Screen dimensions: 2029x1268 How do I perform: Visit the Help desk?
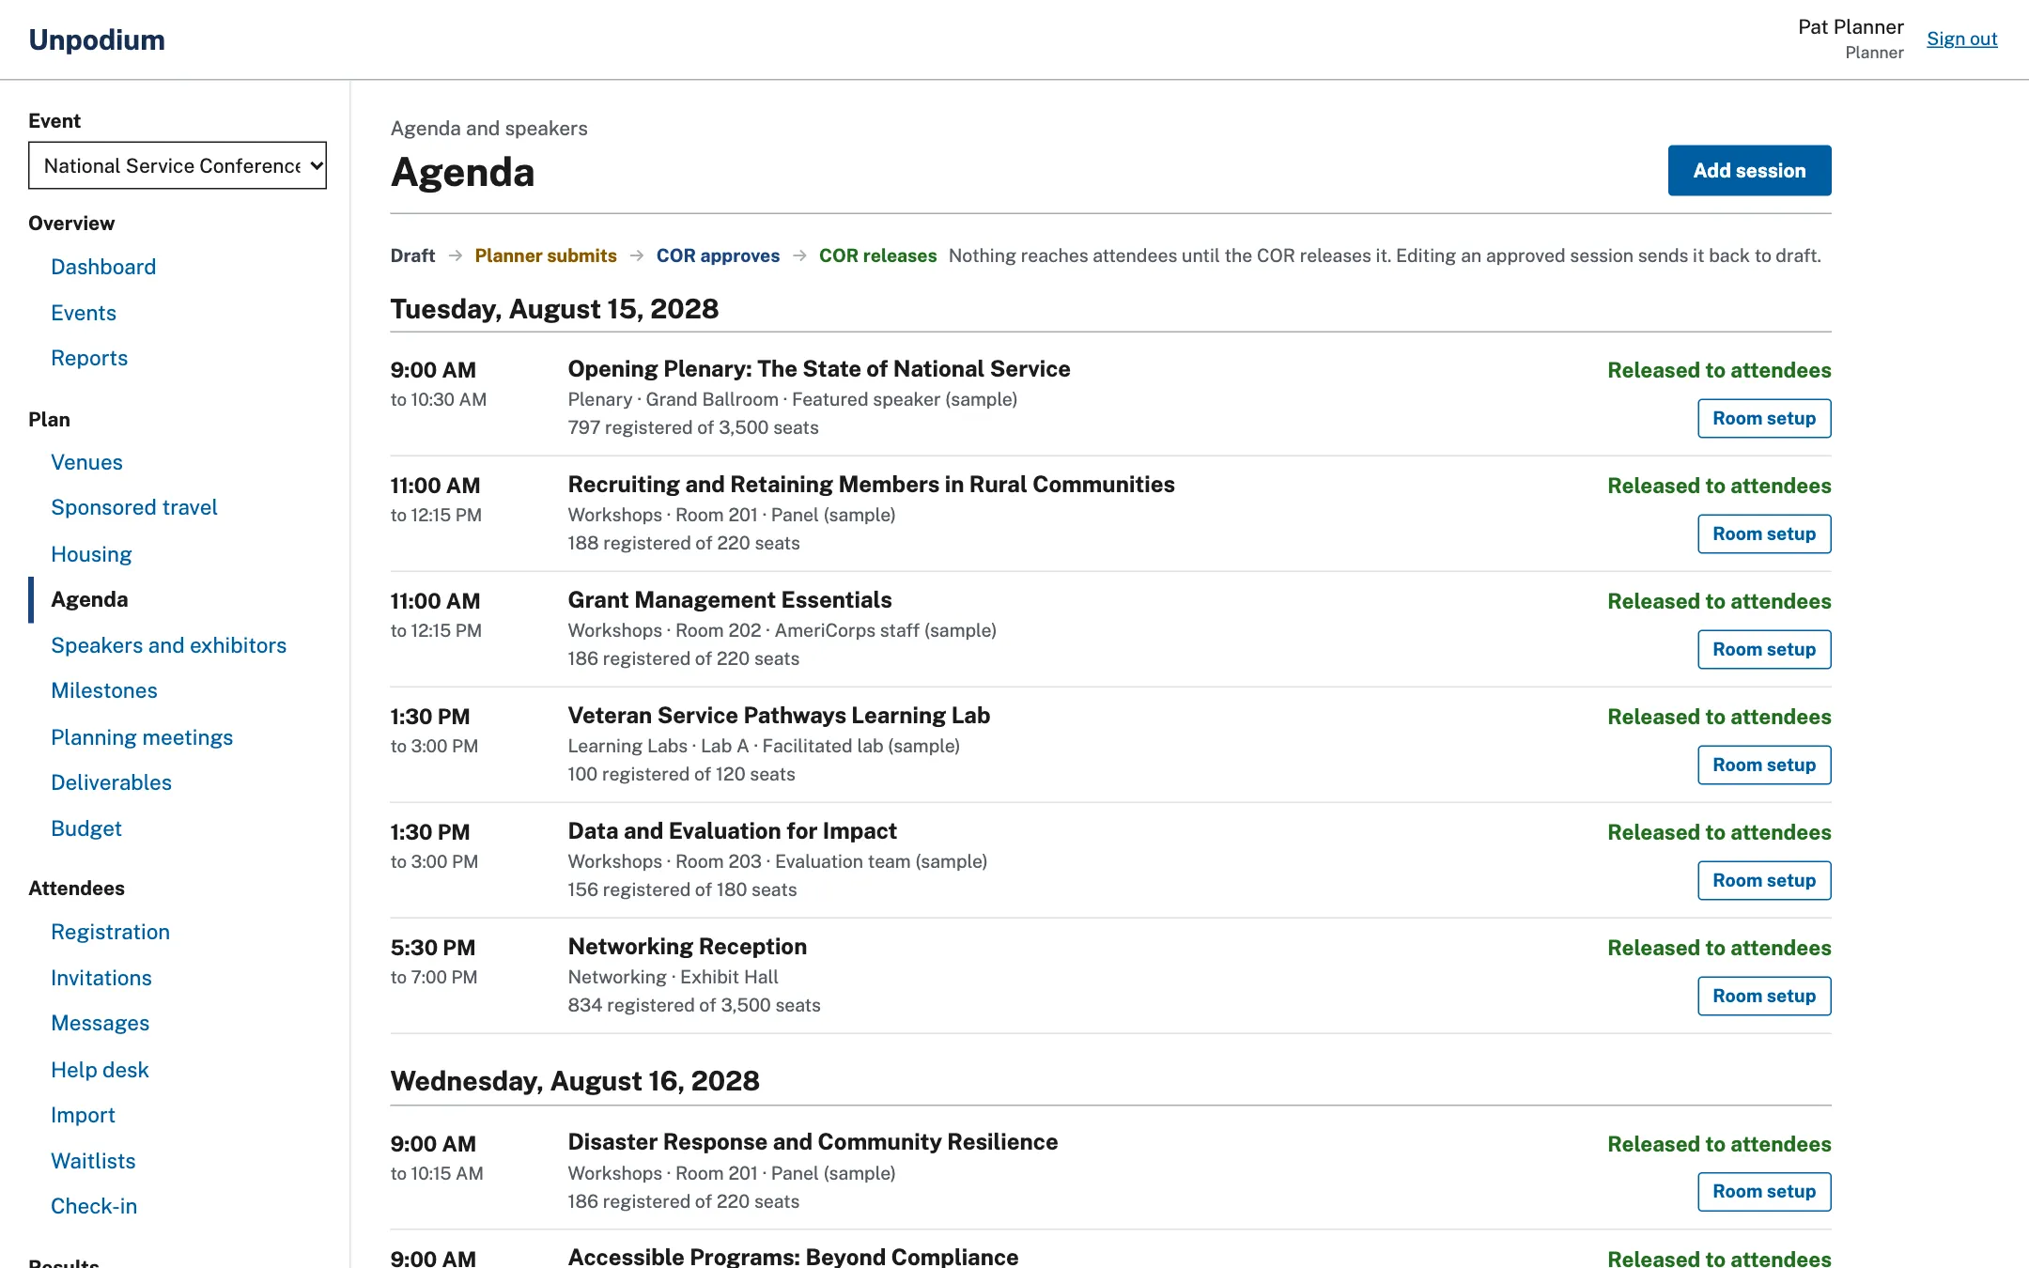pos(100,1070)
